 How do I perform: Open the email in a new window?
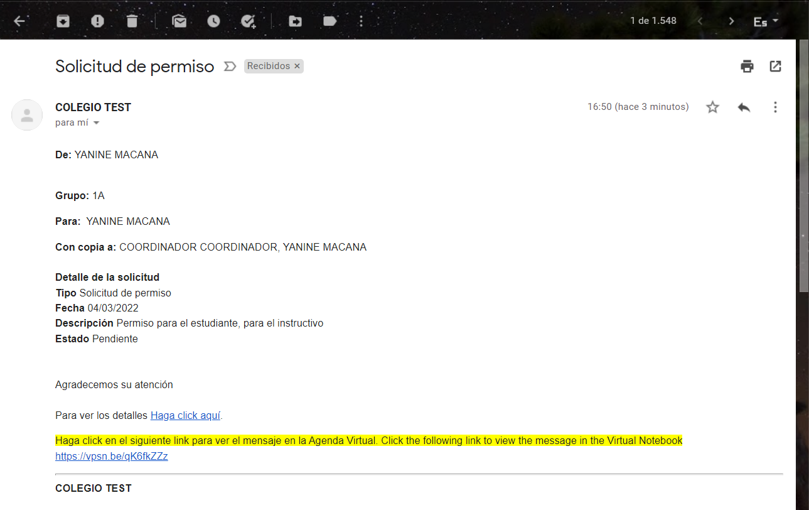coord(776,66)
